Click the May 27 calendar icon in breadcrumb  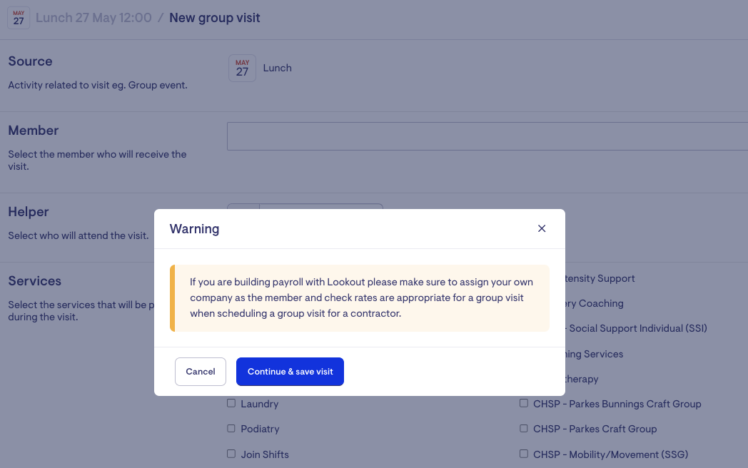pyautogui.click(x=19, y=18)
